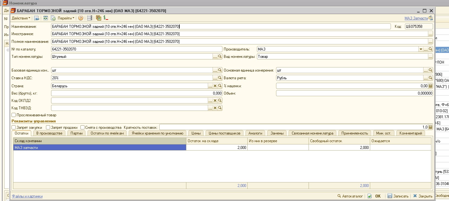Open the Файлы и картинки link
449x201 pixels.
click(x=27, y=196)
